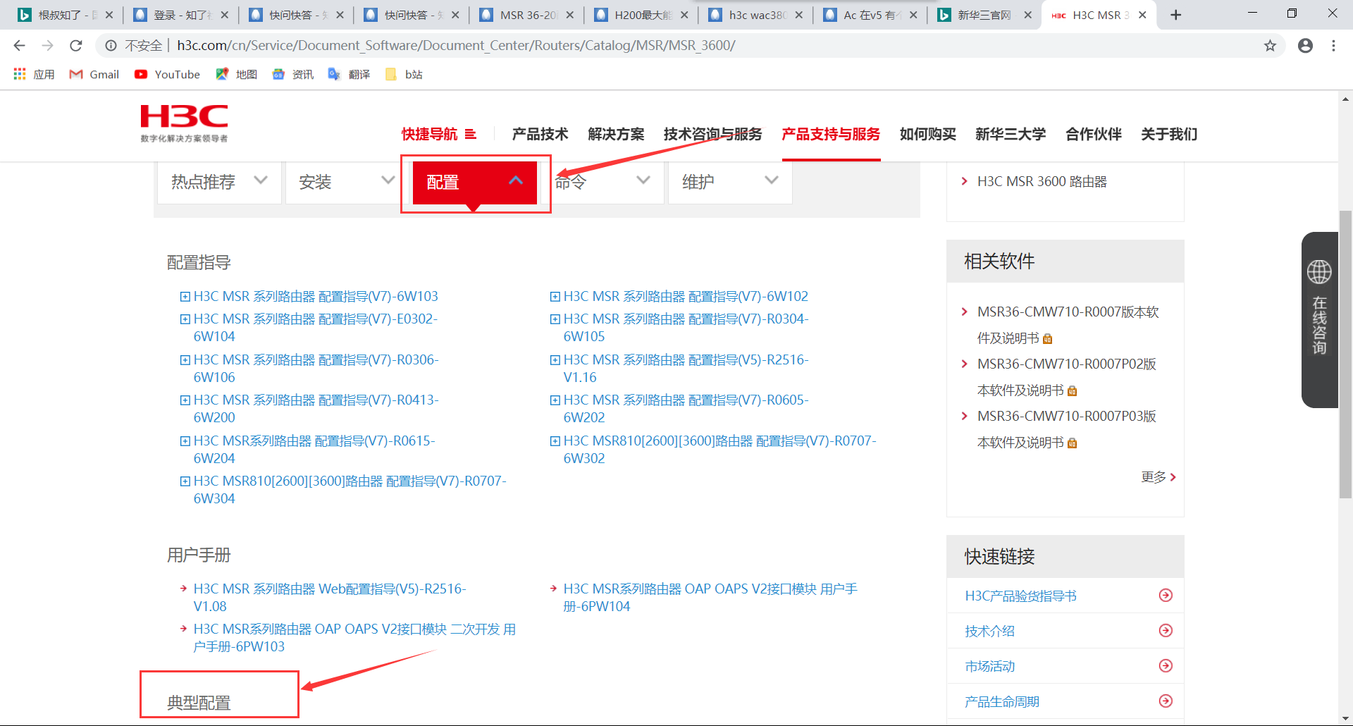Click the browser address bar URL
The height and width of the screenshot is (726, 1353).
tap(456, 46)
